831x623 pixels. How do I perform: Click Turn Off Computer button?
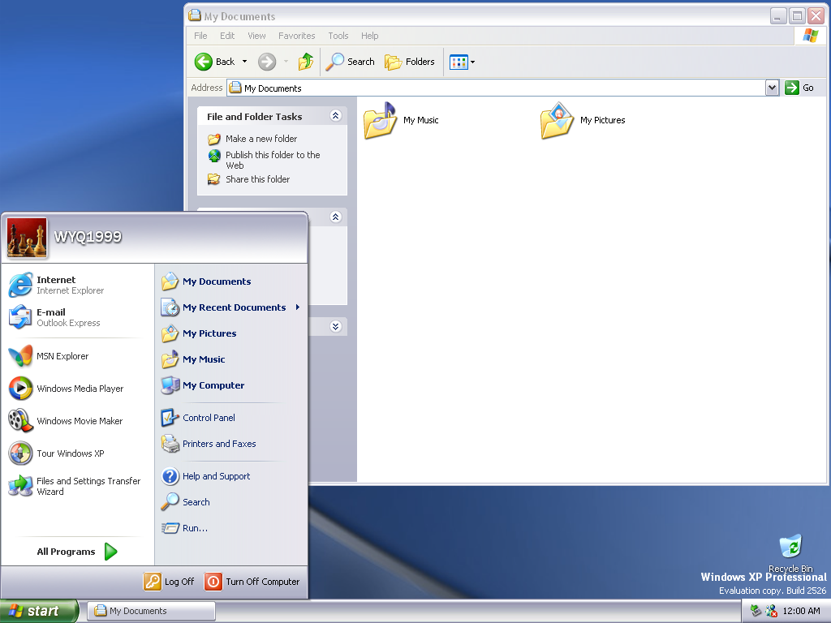pos(252,582)
